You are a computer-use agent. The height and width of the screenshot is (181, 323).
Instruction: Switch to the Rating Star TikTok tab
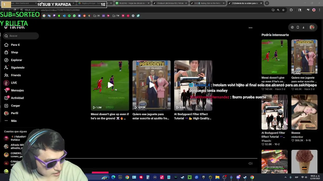(207, 3)
